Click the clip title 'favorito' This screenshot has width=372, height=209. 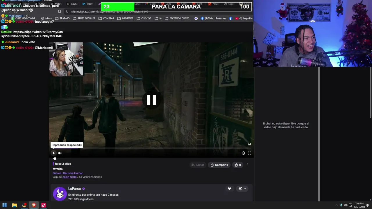pyautogui.click(x=58, y=169)
